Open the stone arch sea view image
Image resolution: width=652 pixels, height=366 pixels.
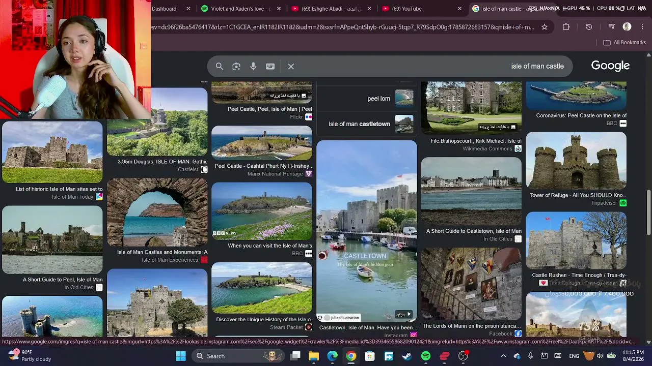(x=157, y=212)
